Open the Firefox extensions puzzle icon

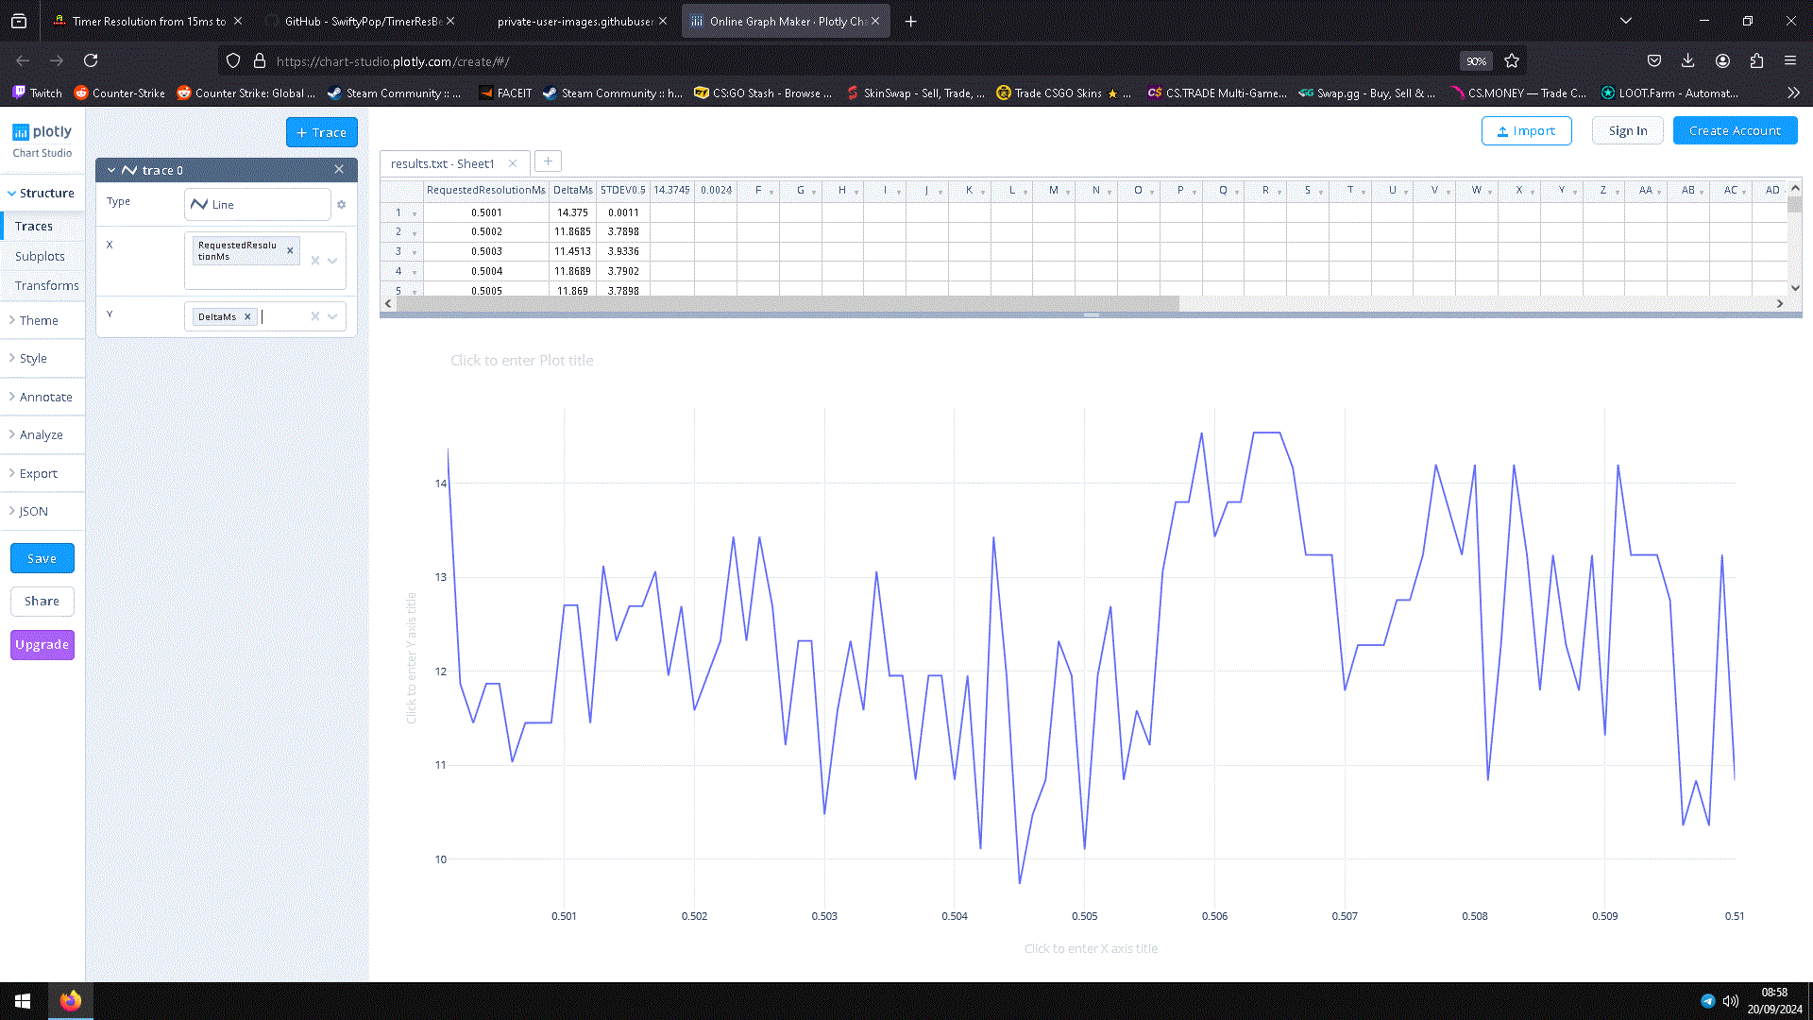pos(1756,61)
